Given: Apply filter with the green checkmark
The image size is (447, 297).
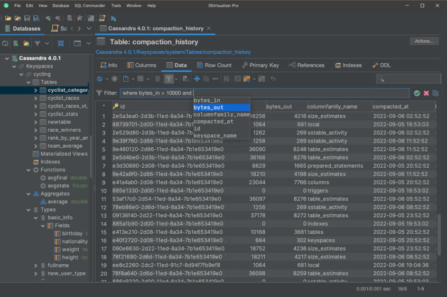Looking at the screenshot, I should [417, 93].
